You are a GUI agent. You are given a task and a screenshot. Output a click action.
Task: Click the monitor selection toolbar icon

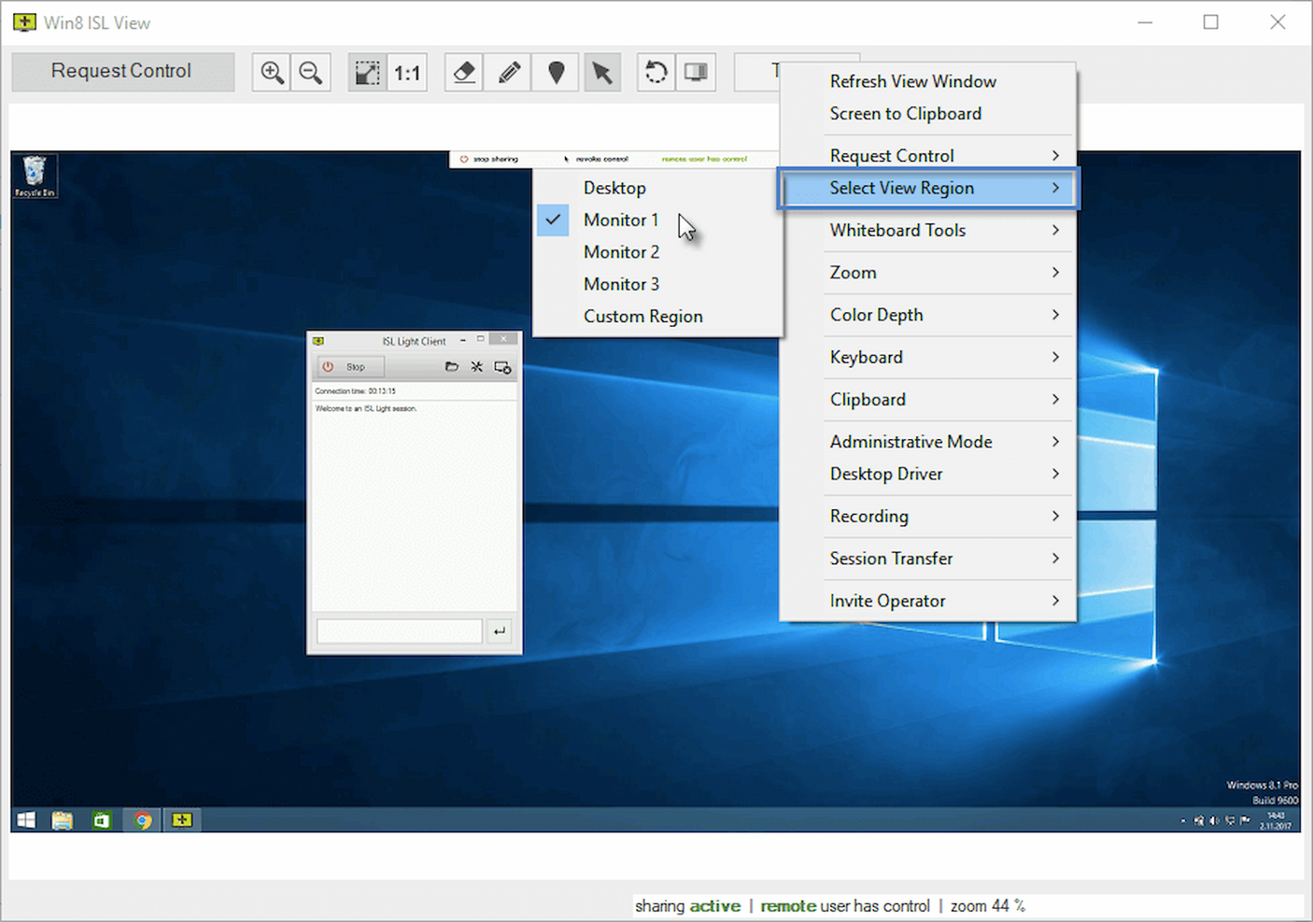[x=696, y=73]
